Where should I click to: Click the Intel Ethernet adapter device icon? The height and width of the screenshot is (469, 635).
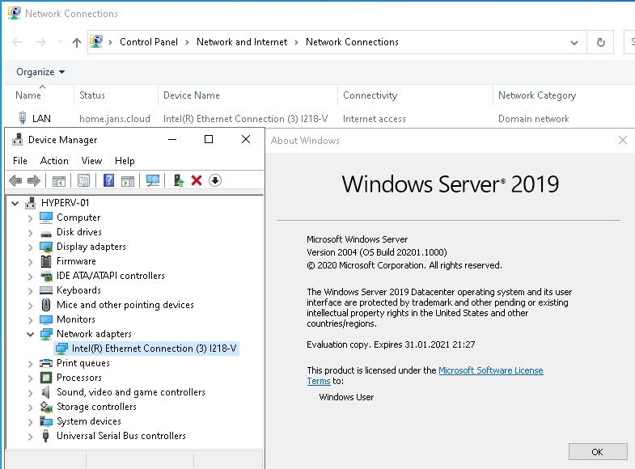(61, 349)
